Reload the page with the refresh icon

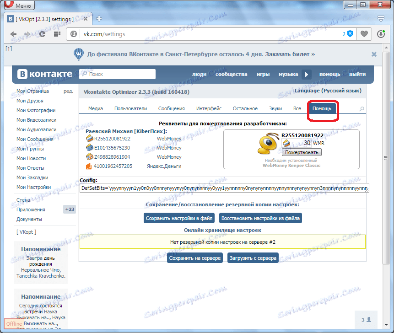click(42, 34)
